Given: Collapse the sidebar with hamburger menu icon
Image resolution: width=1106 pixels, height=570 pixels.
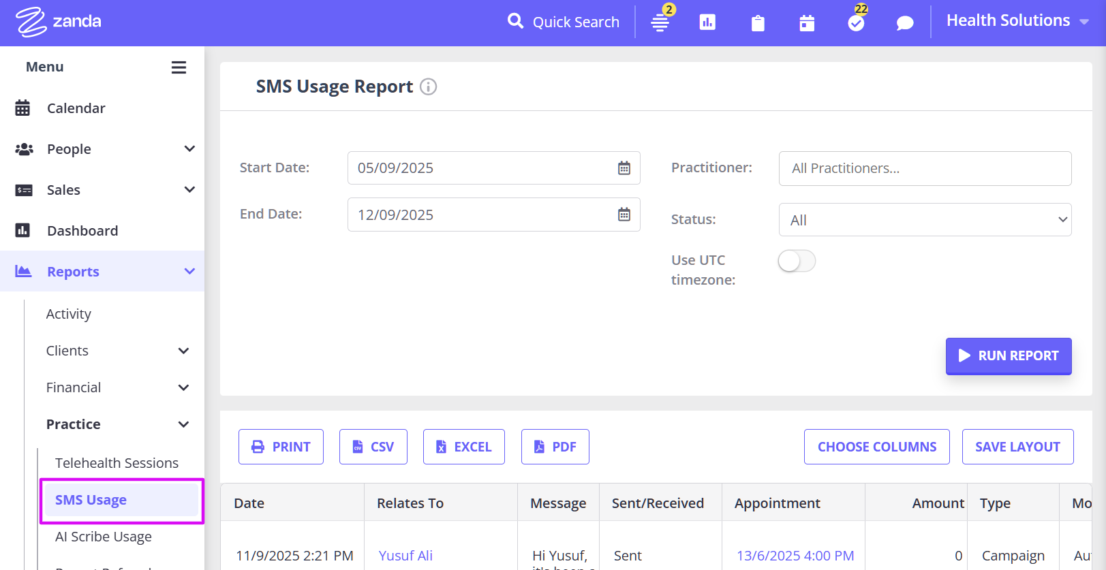Looking at the screenshot, I should click(179, 67).
